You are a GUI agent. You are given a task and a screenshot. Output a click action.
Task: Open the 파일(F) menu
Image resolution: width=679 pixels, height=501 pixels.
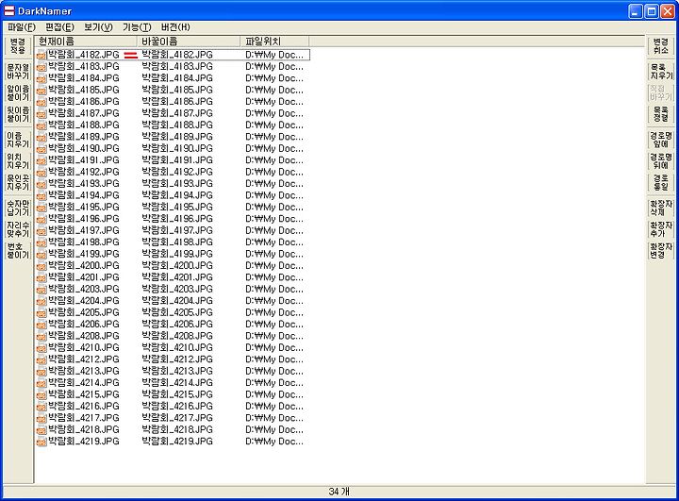pos(21,27)
